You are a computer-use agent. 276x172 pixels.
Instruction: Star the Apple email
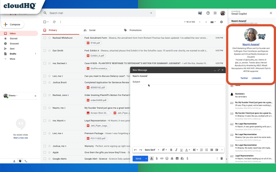pos(50,152)
